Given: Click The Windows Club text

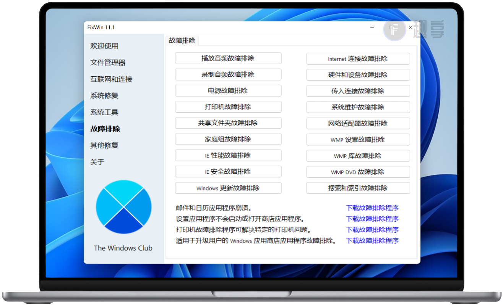Looking at the screenshot, I should (x=123, y=248).
